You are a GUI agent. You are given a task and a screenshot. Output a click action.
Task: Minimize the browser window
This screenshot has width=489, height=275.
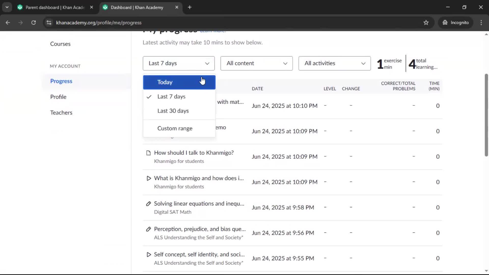point(448,7)
